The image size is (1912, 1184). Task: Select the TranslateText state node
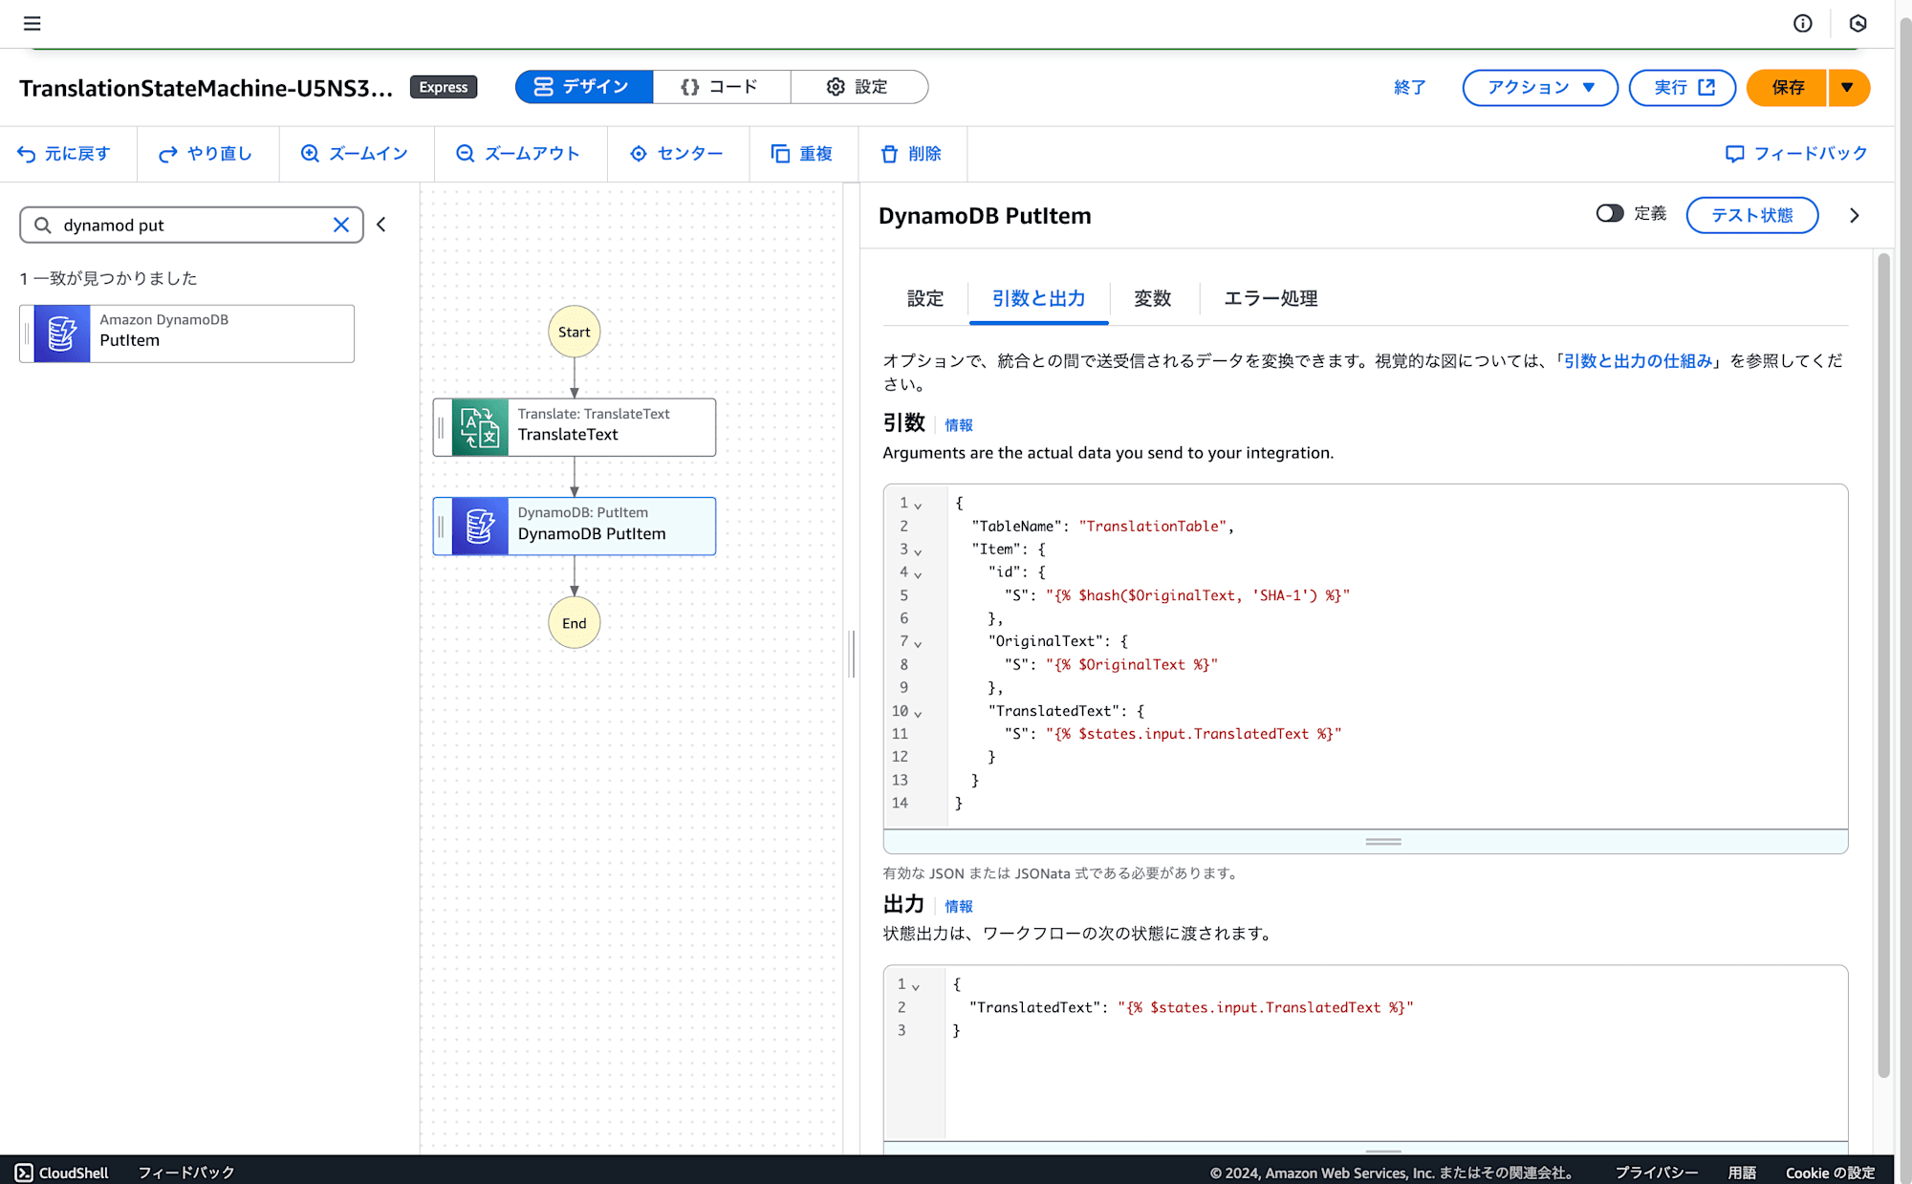[575, 427]
